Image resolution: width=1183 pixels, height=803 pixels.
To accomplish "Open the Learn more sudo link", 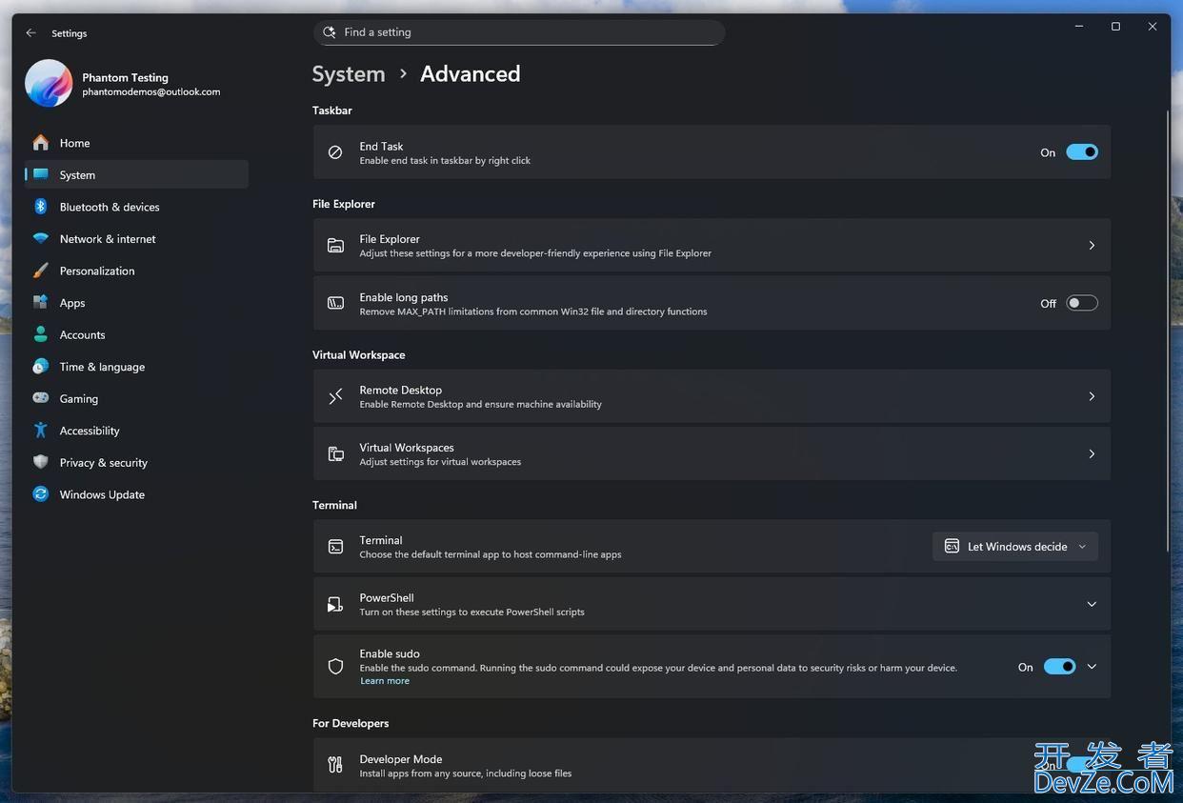I will coord(385,681).
